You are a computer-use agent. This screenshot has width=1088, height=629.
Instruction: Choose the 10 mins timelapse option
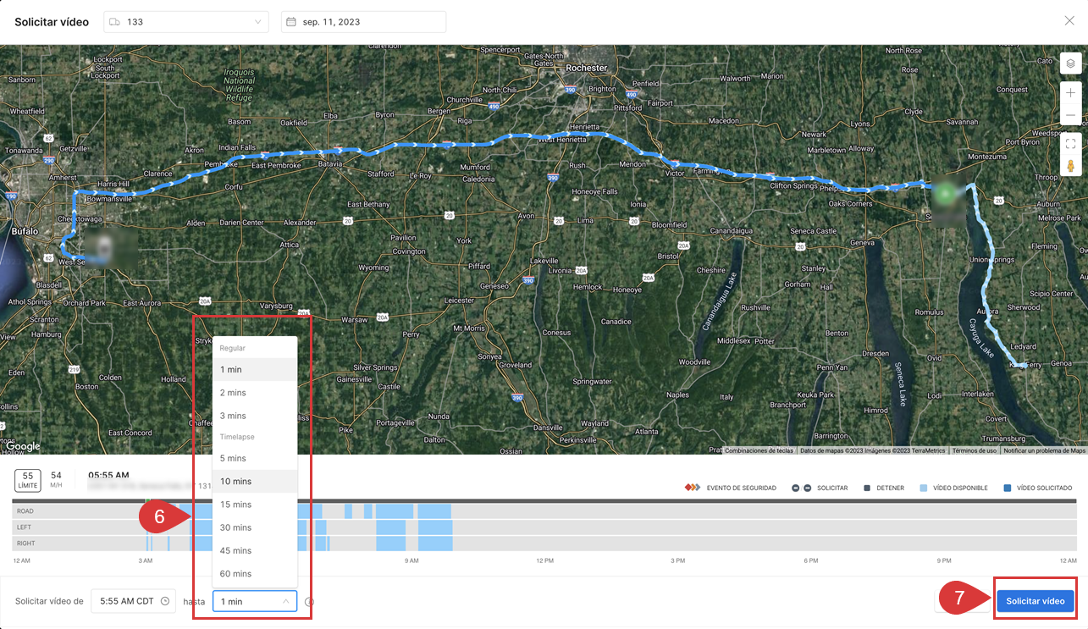[235, 482]
